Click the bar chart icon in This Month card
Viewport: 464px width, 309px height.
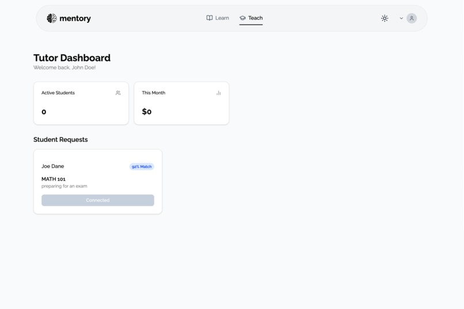[219, 93]
